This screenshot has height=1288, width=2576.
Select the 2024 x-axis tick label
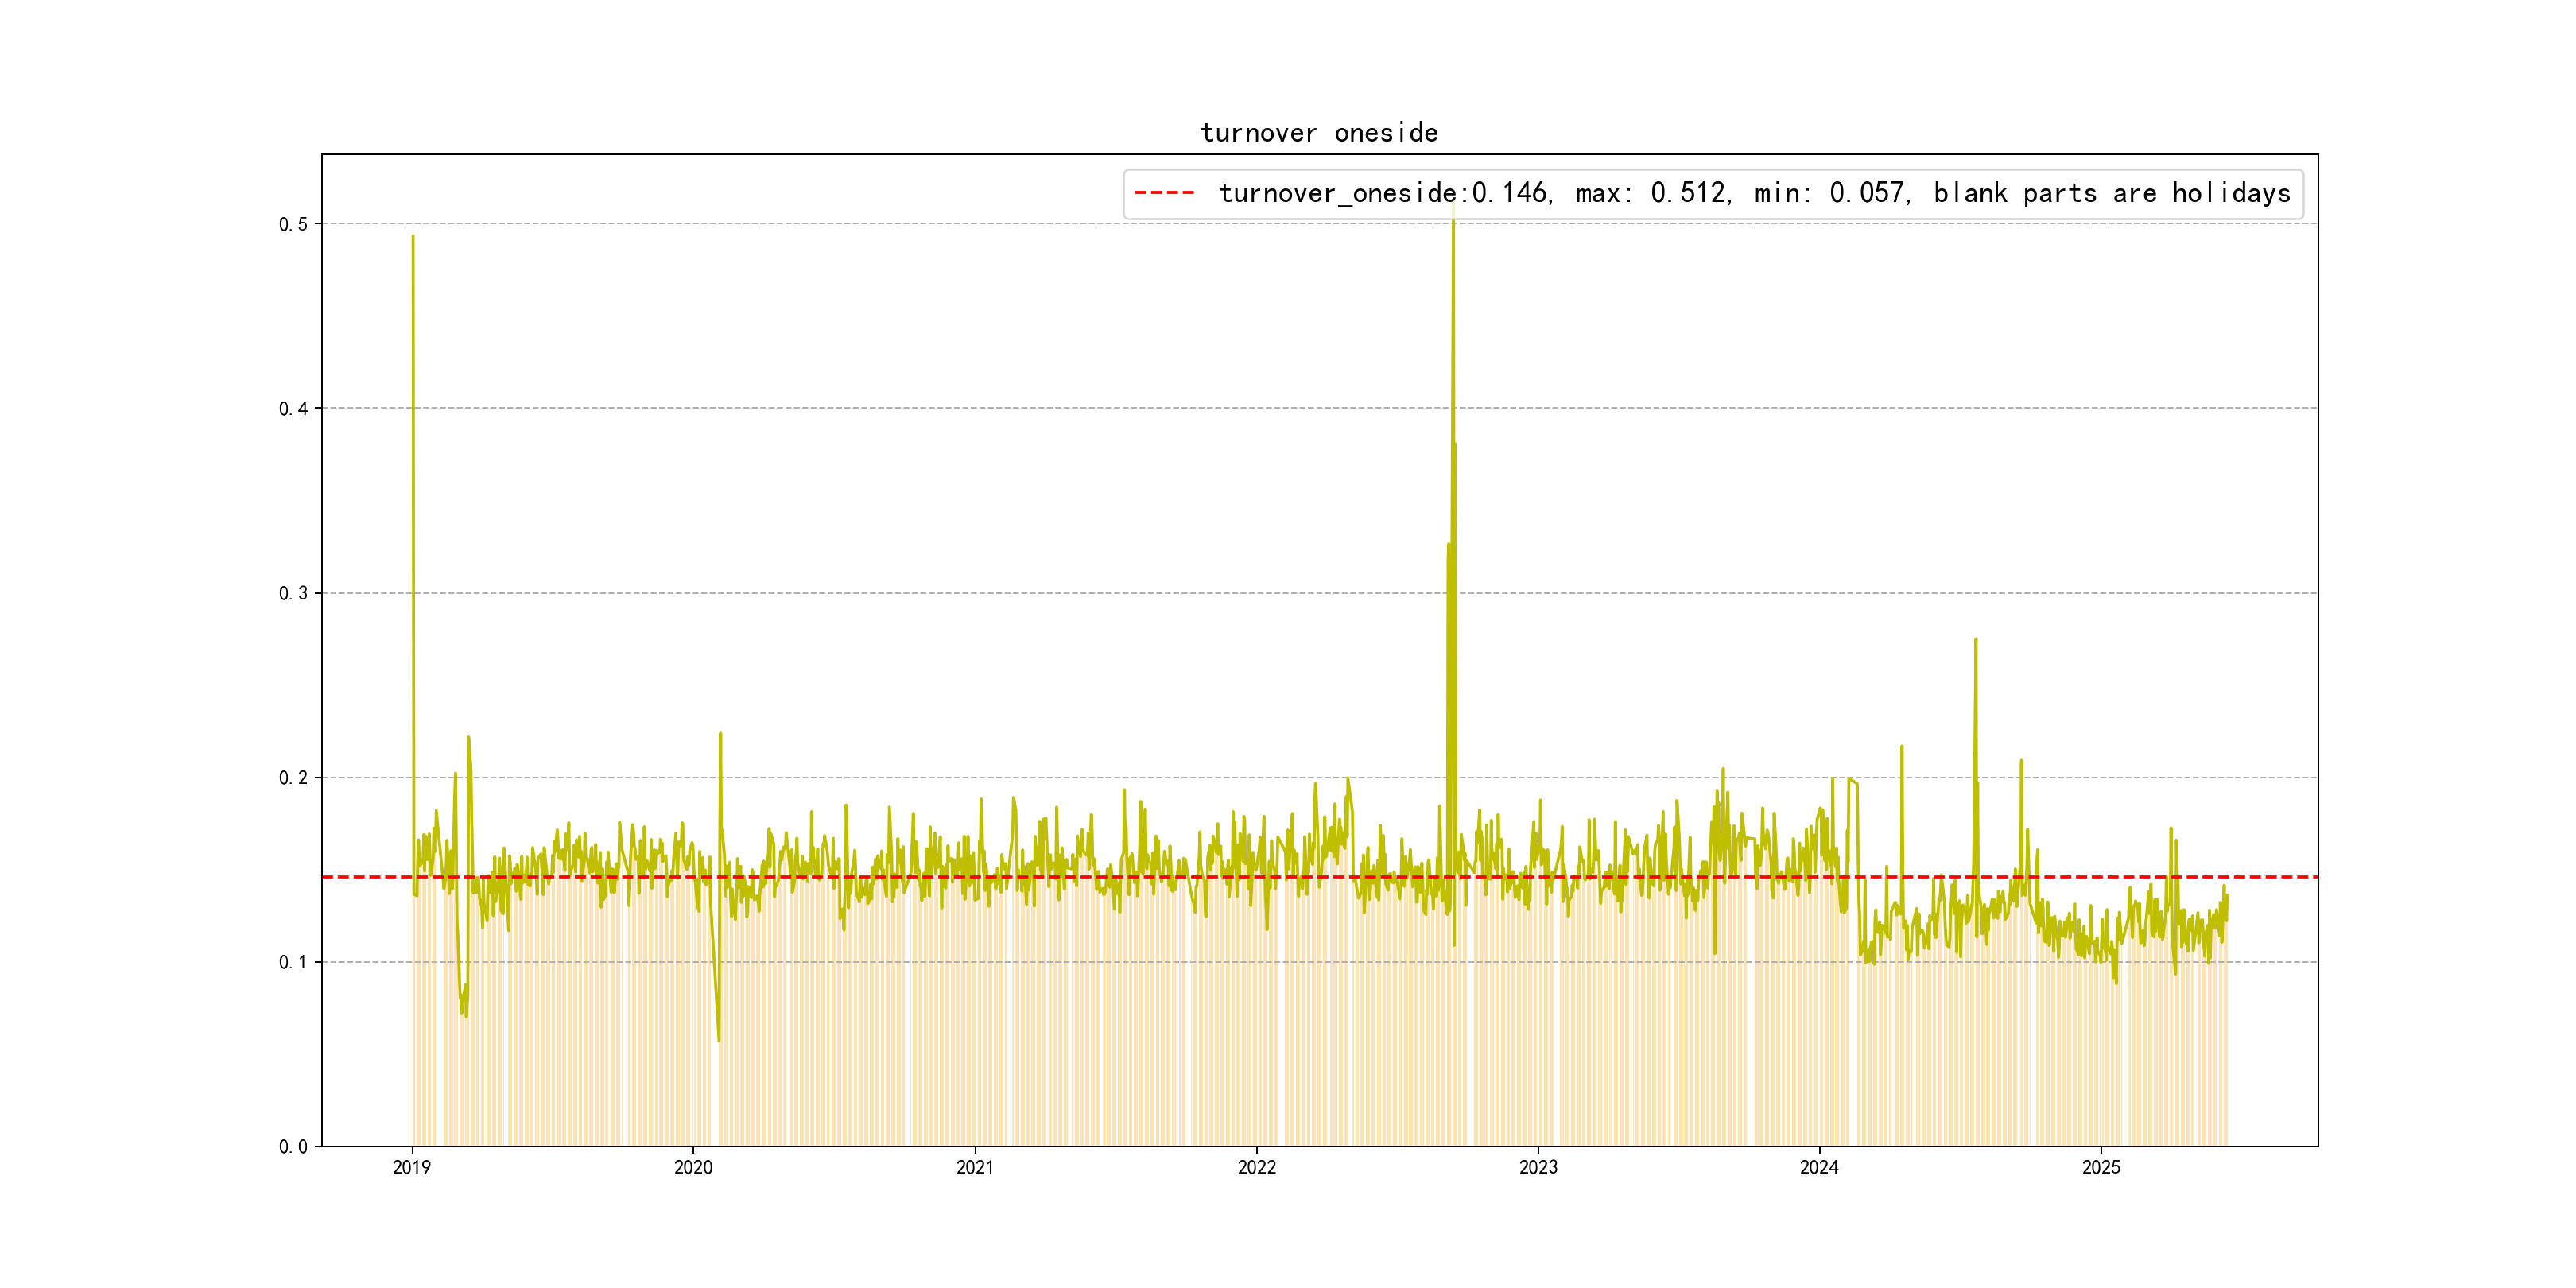(x=1819, y=1167)
